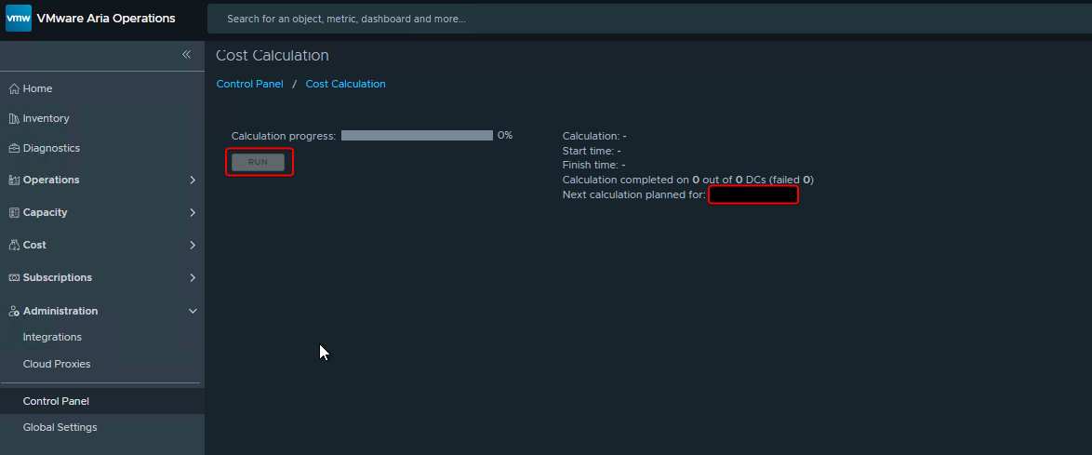
Task: Collapse the left navigation sidebar
Action: [x=186, y=55]
